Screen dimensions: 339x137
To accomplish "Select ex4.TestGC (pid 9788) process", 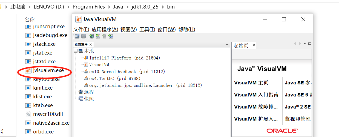I will click(112, 78).
